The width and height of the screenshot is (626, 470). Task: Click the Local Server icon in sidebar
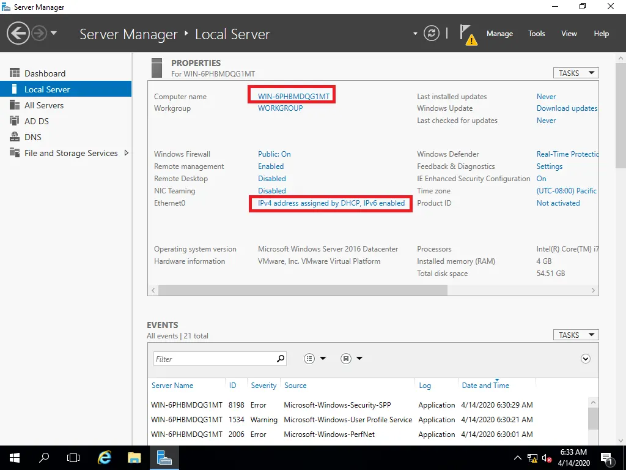click(15, 89)
